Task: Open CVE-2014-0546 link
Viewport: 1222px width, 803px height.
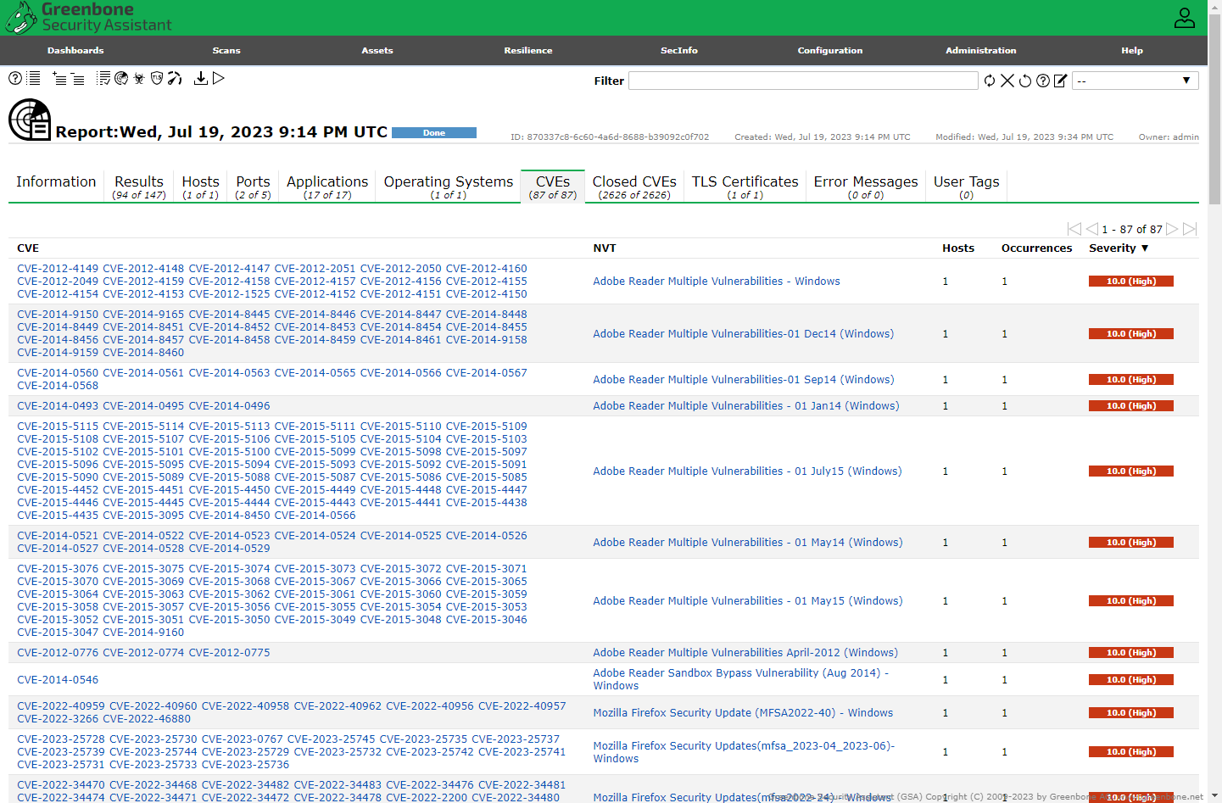Action: click(x=58, y=680)
